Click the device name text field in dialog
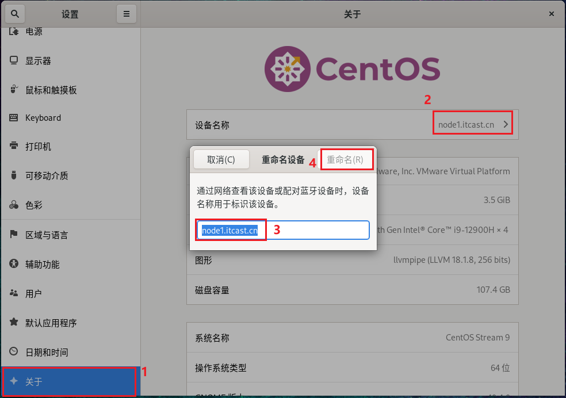 click(x=283, y=230)
